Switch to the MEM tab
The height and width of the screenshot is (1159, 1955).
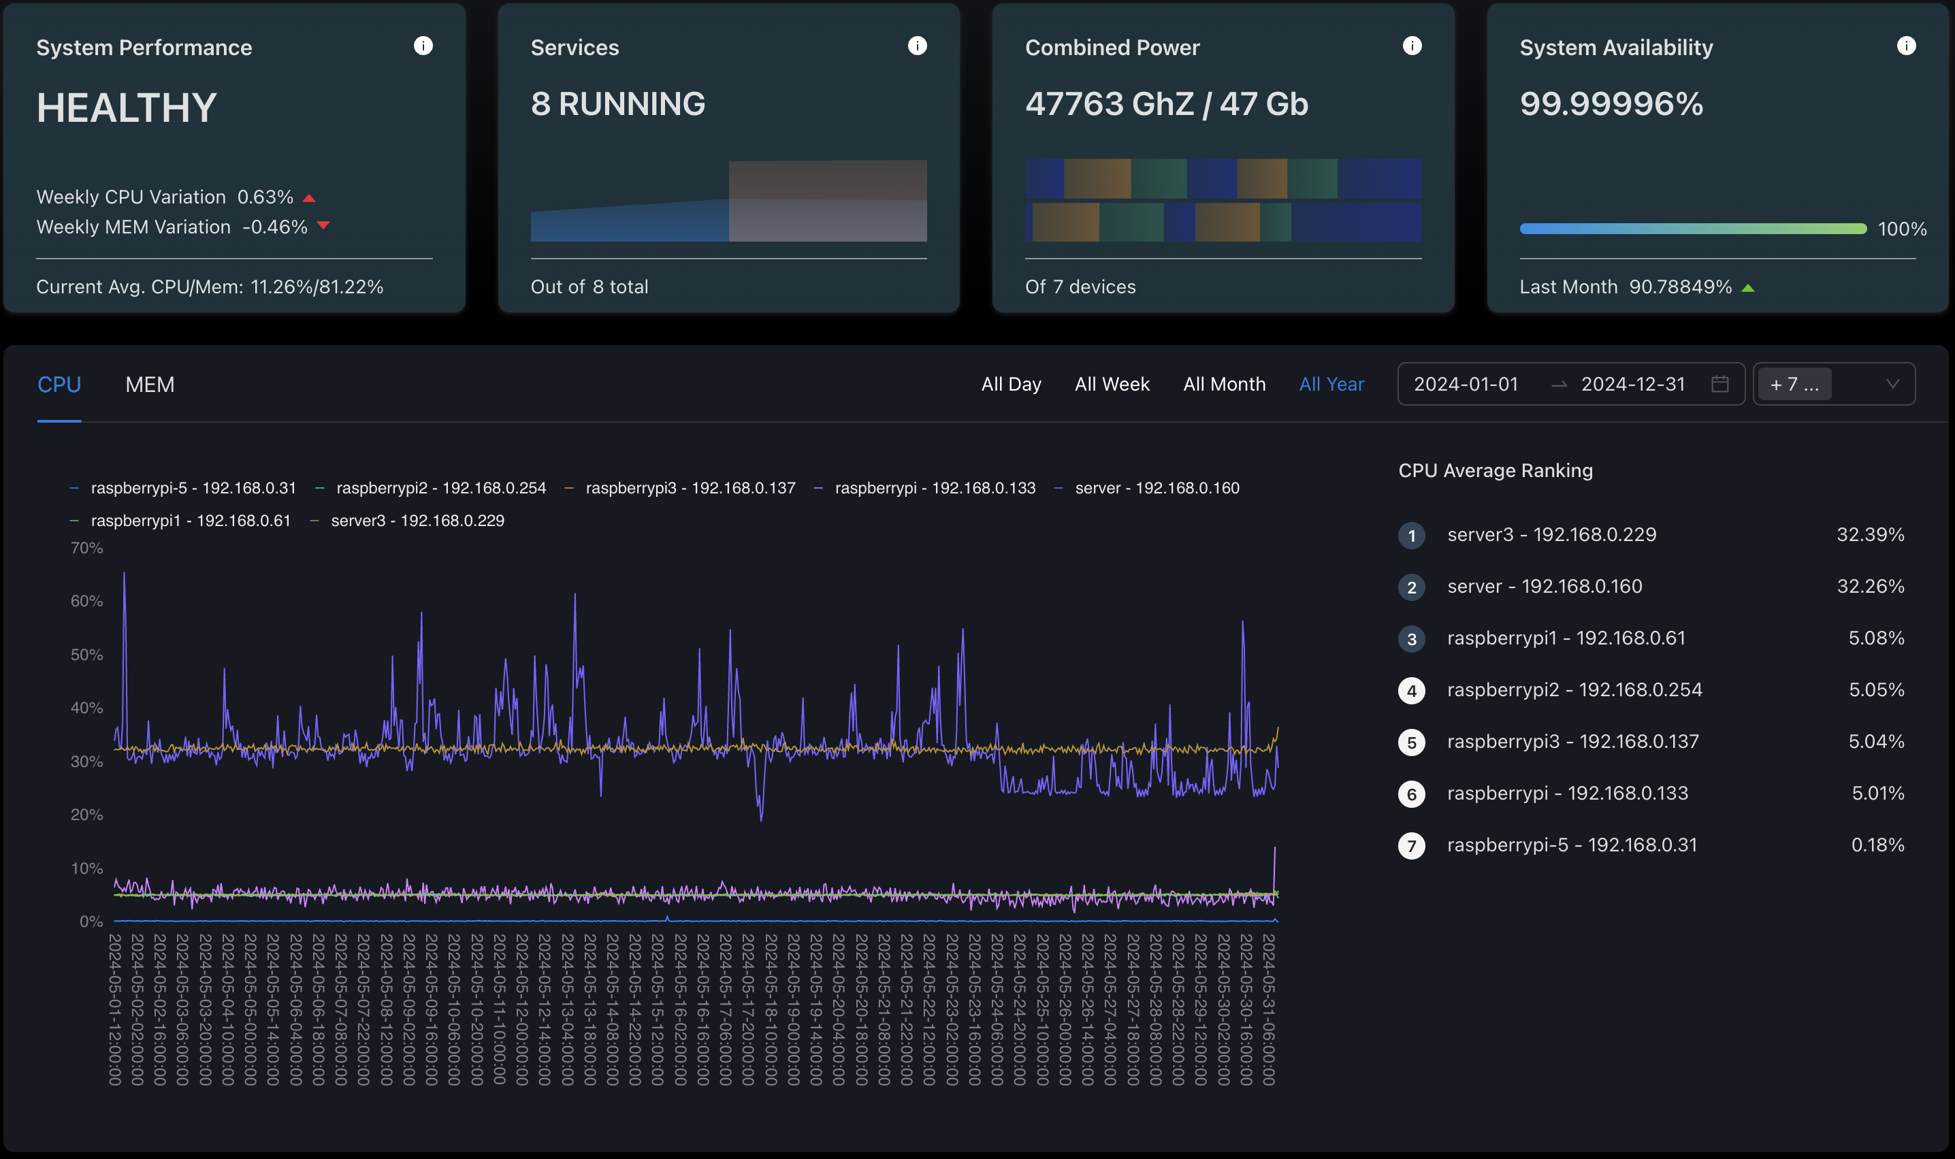[x=149, y=384]
